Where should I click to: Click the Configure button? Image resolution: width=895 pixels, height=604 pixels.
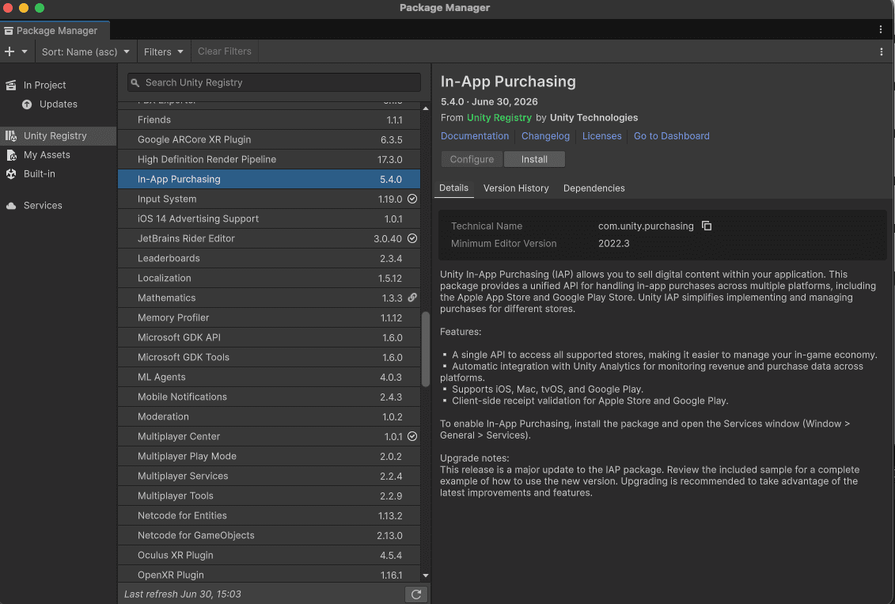click(x=472, y=159)
